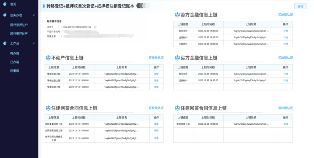This screenshot has width=314, height=158.
Task: Copy the 业务号 using the copy icon
Action: click(x=95, y=27)
